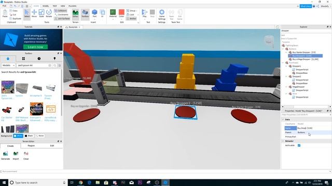
Task: Collapse the Buttons folder in Explorer
Action: pos(283,49)
